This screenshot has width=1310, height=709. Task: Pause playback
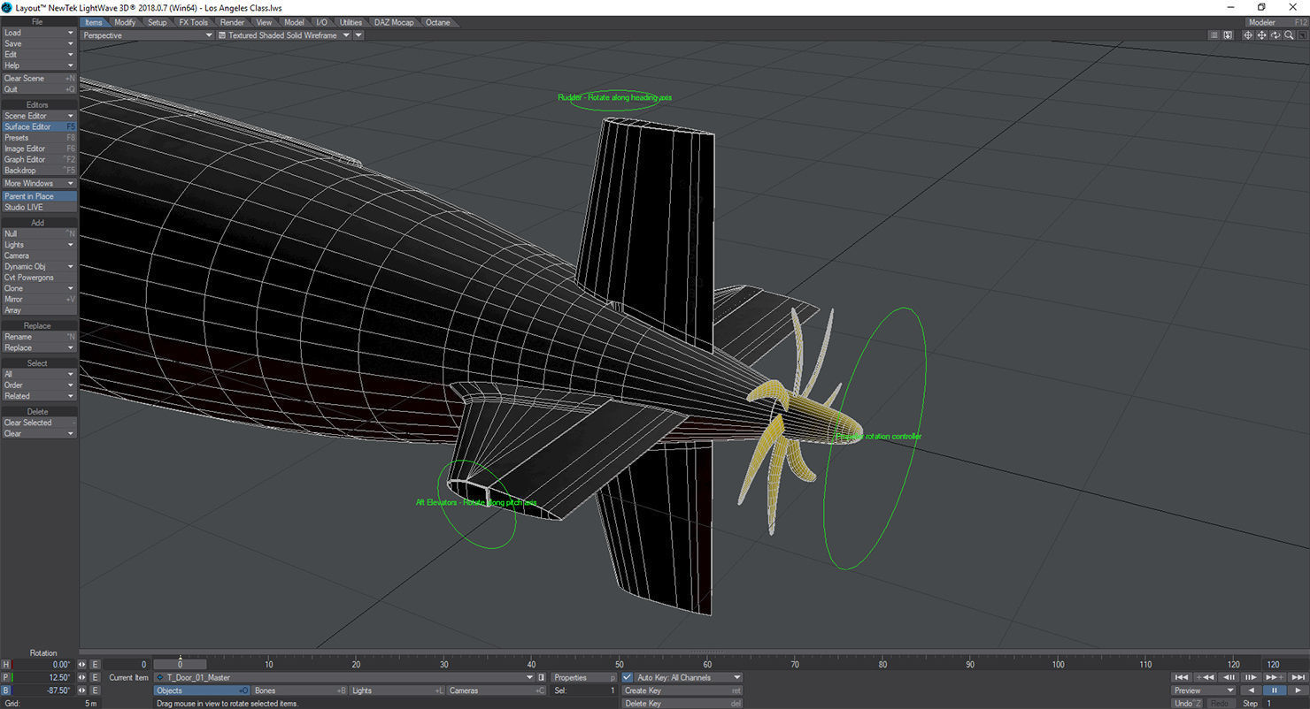tap(1274, 690)
